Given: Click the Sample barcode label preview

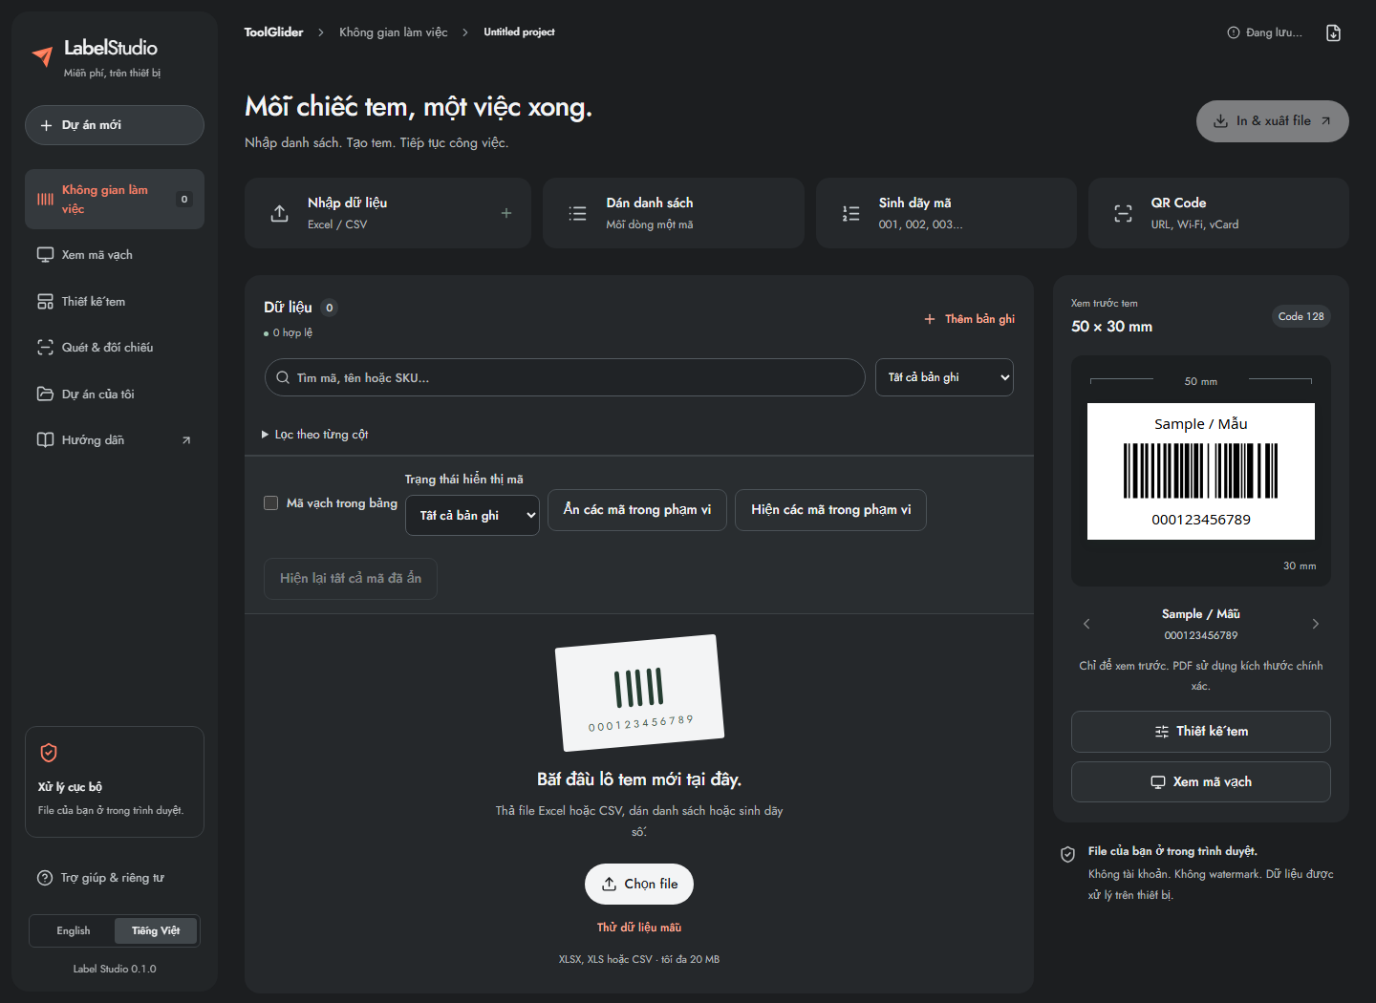Looking at the screenshot, I should pyautogui.click(x=1201, y=472).
